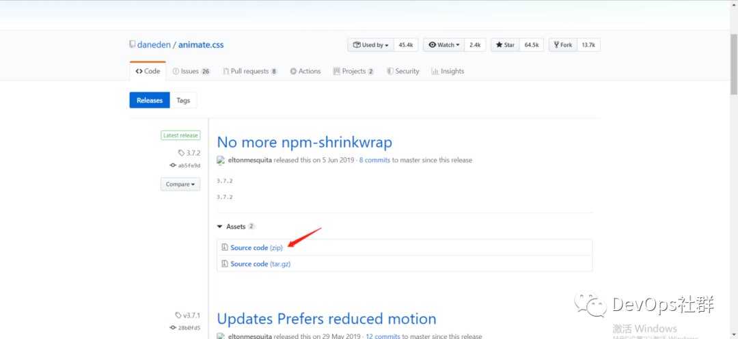The height and width of the screenshot is (339, 738).
Task: Fork the repository using the Fork button
Action: [x=563, y=45]
